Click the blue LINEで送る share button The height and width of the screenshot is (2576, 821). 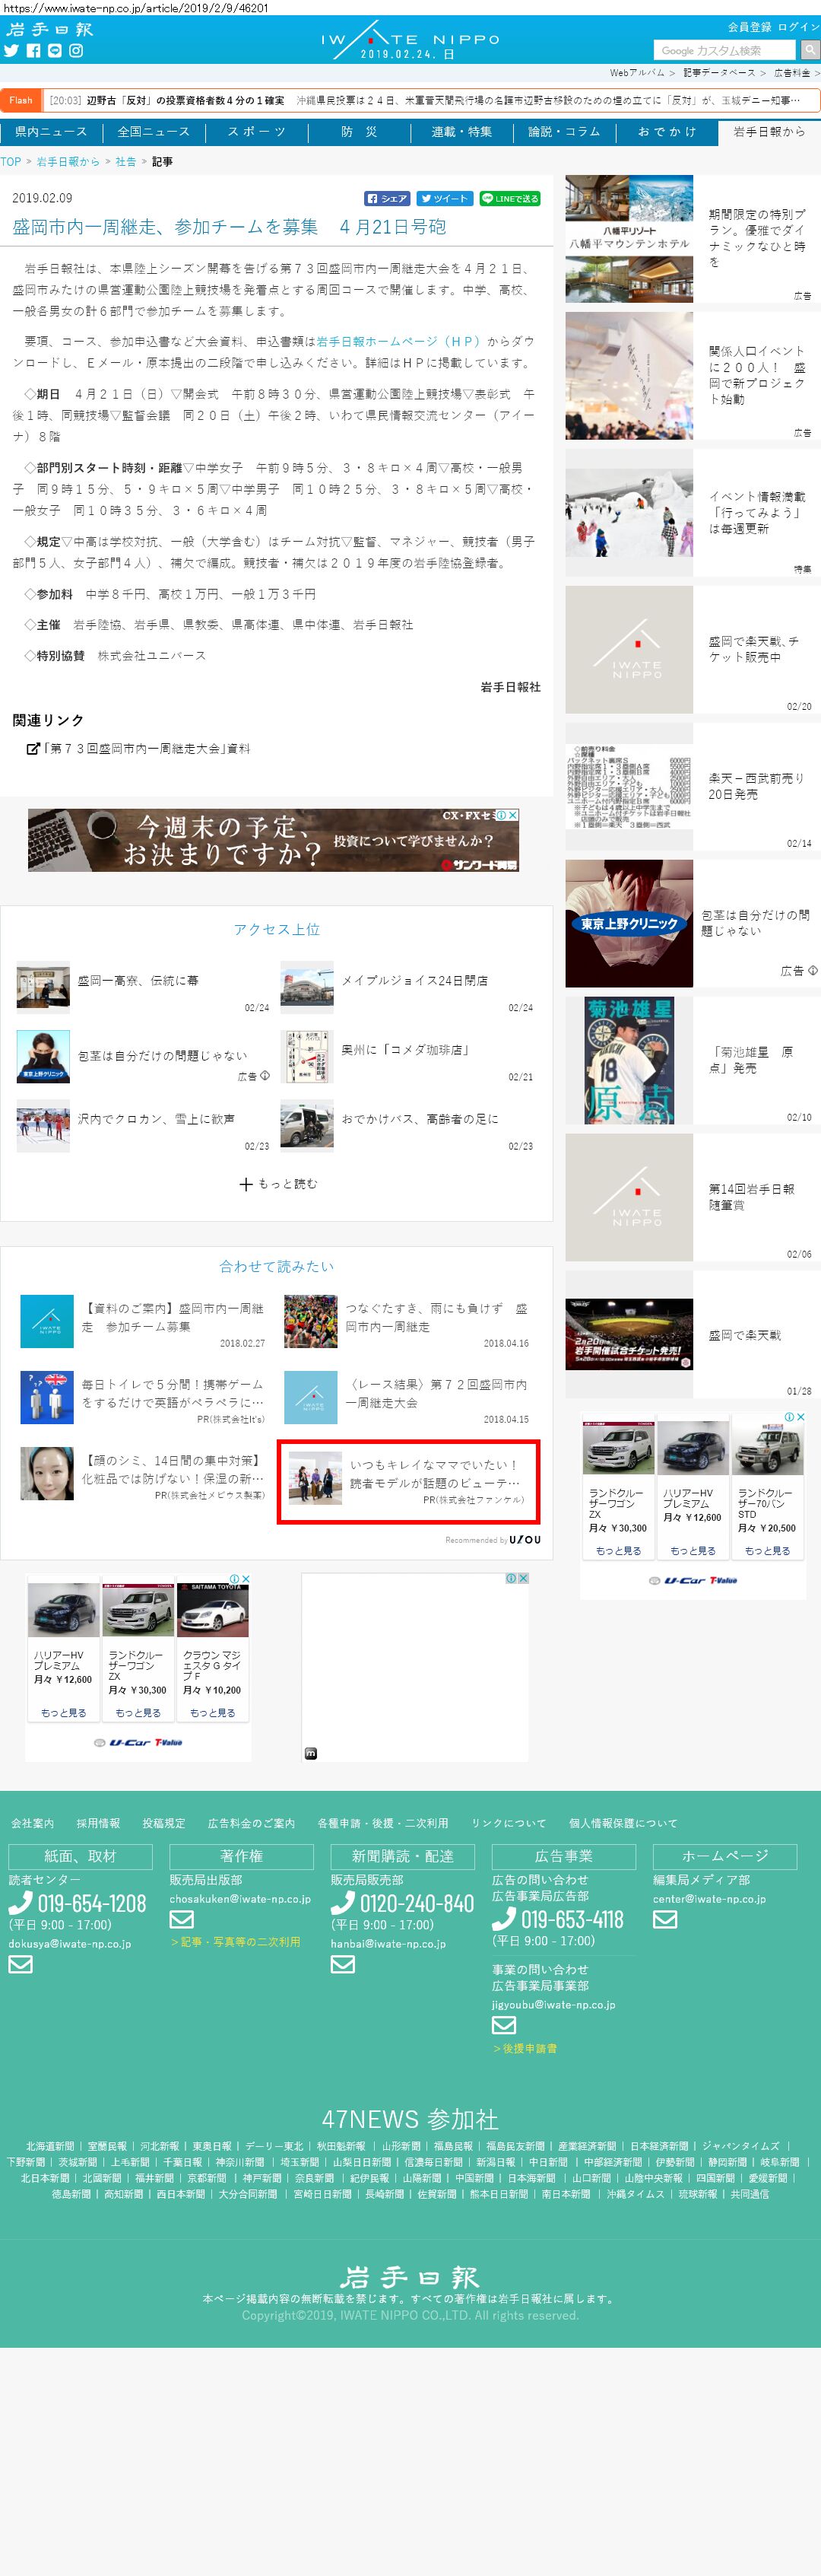(509, 198)
